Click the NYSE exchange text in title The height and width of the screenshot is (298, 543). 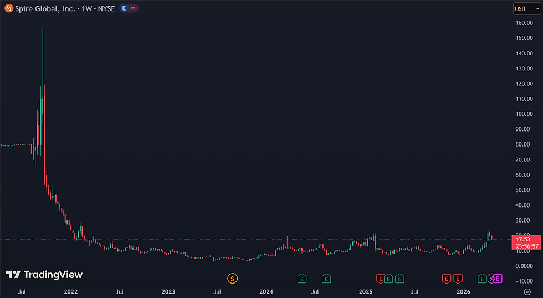click(106, 9)
